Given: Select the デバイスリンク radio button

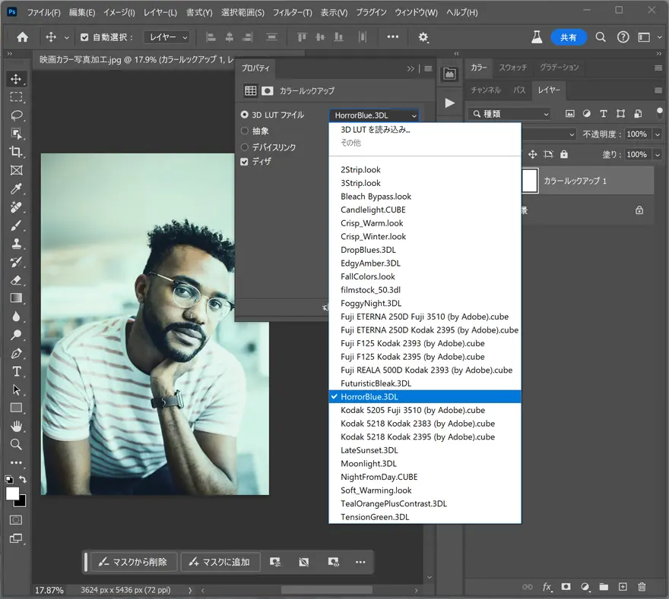Looking at the screenshot, I should pos(245,147).
